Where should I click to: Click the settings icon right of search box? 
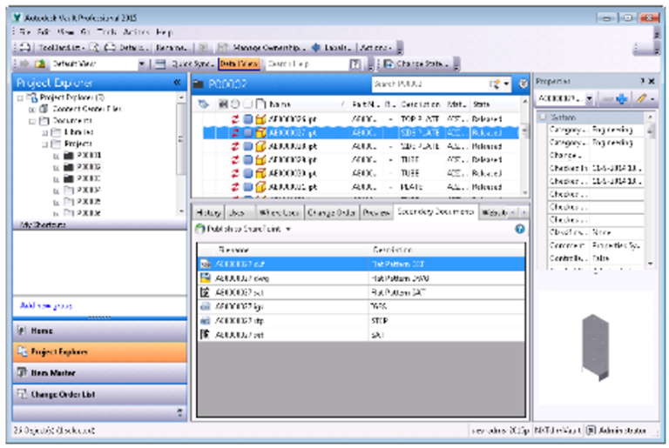pos(523,84)
